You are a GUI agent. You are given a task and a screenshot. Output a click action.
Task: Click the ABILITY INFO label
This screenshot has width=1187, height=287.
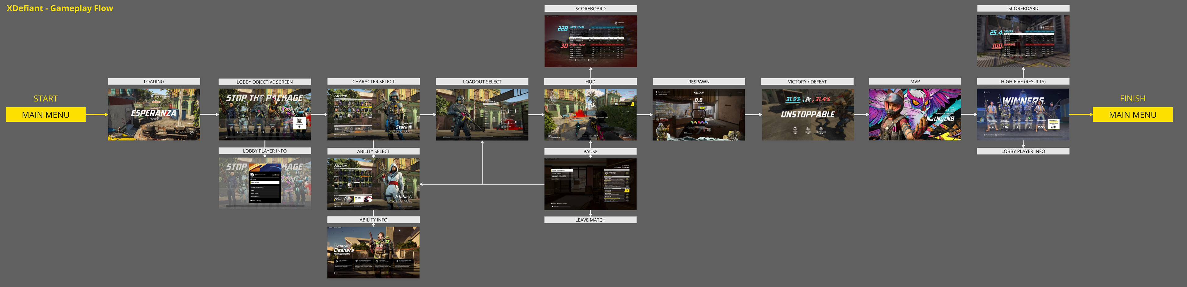click(374, 219)
